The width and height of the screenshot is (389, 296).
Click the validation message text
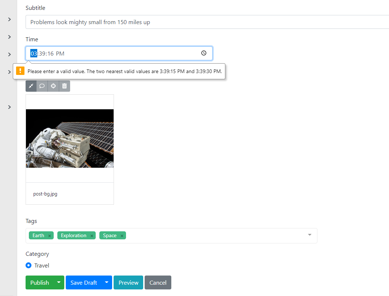[125, 72]
